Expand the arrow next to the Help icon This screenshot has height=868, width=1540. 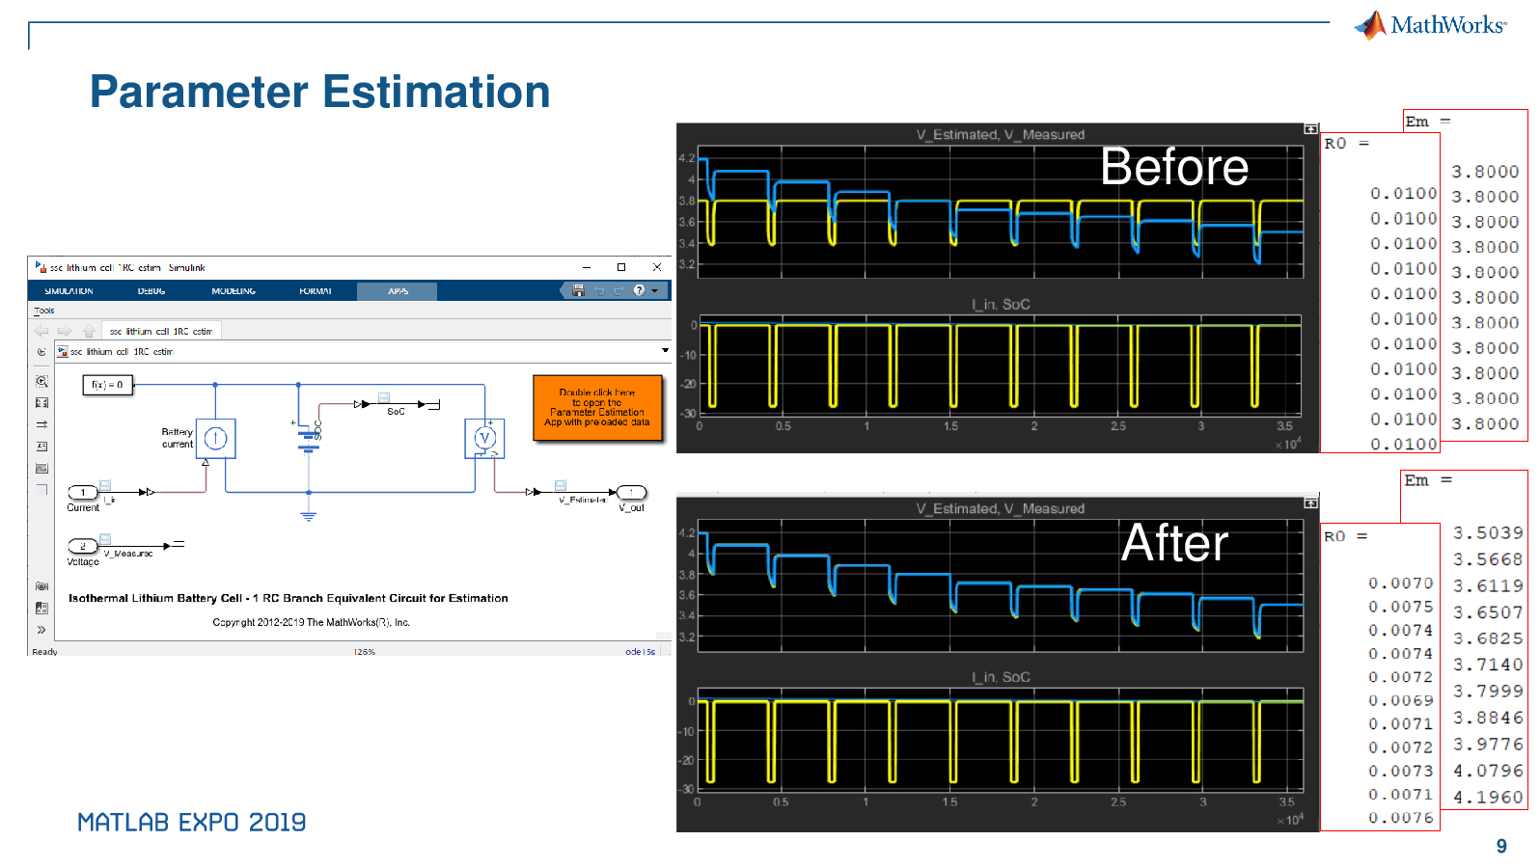point(655,290)
